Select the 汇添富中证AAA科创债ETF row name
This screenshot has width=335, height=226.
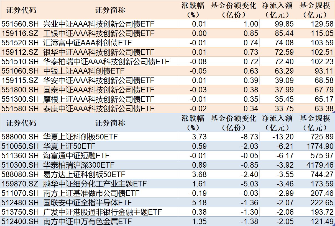click(x=88, y=43)
